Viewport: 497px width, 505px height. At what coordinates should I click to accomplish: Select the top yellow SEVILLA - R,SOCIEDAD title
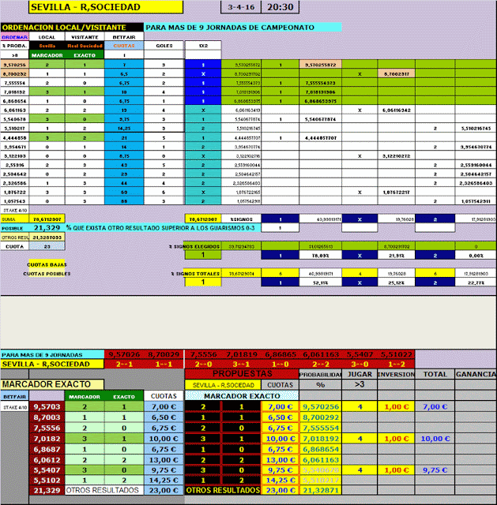pos(106,7)
